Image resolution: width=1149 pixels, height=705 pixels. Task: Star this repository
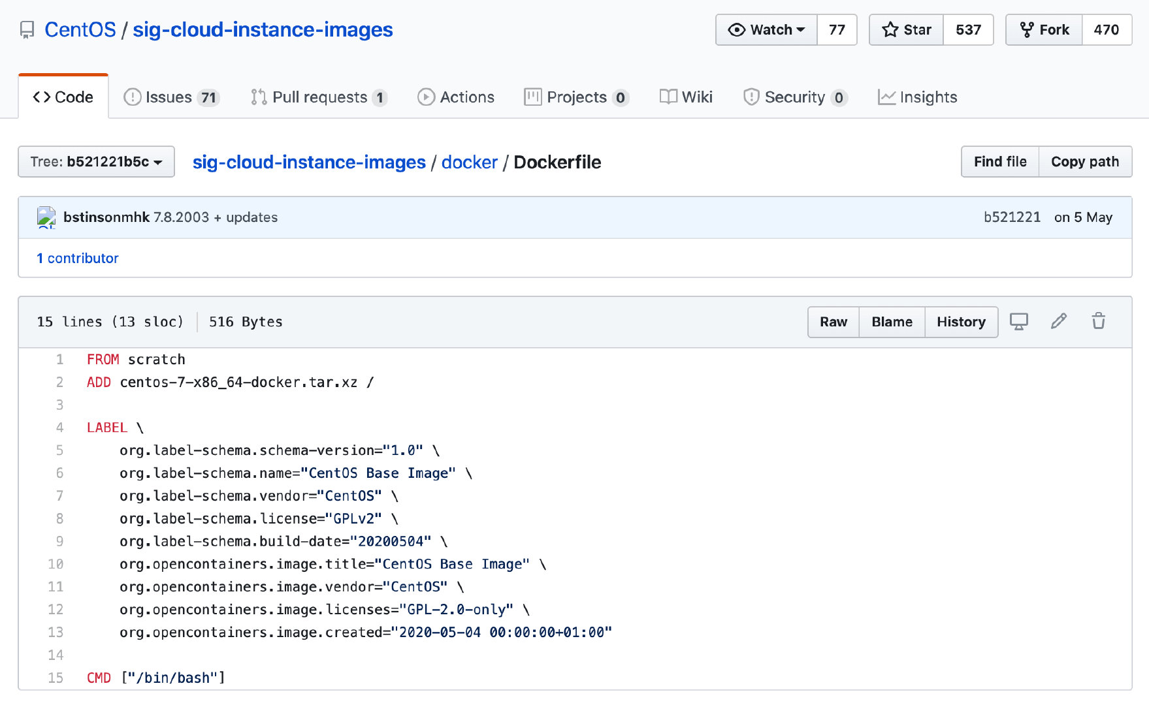[x=906, y=30]
